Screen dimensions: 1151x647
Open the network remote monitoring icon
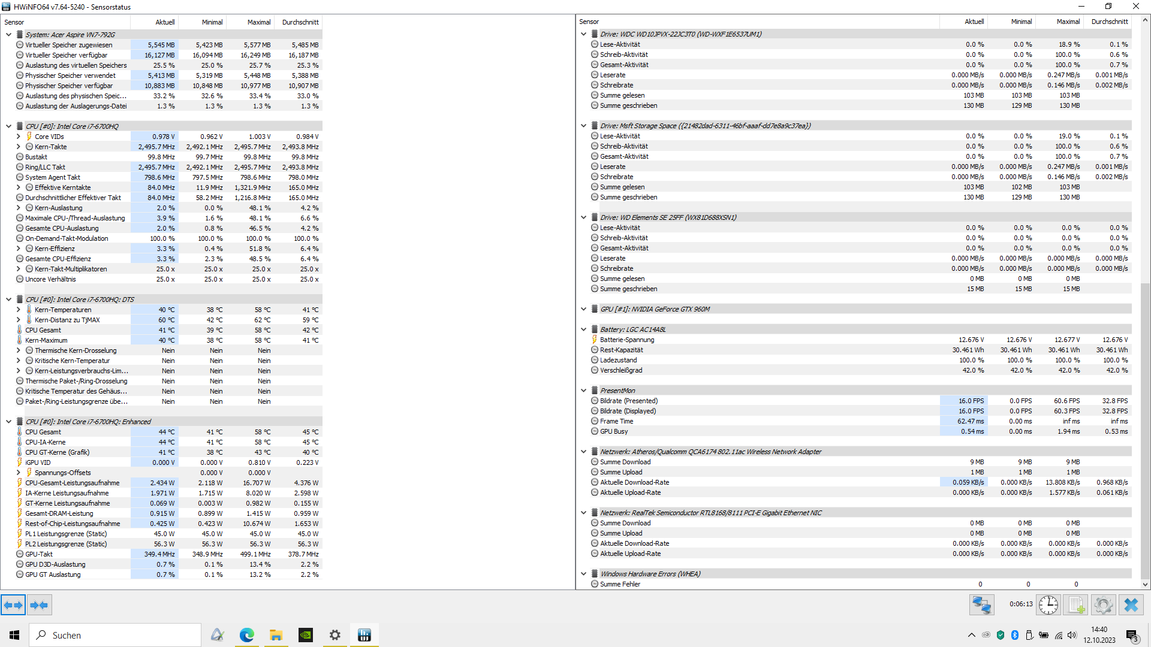coord(981,605)
